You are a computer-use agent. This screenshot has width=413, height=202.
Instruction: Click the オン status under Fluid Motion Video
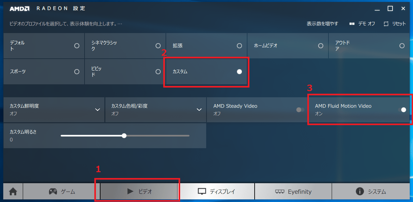(x=319, y=114)
